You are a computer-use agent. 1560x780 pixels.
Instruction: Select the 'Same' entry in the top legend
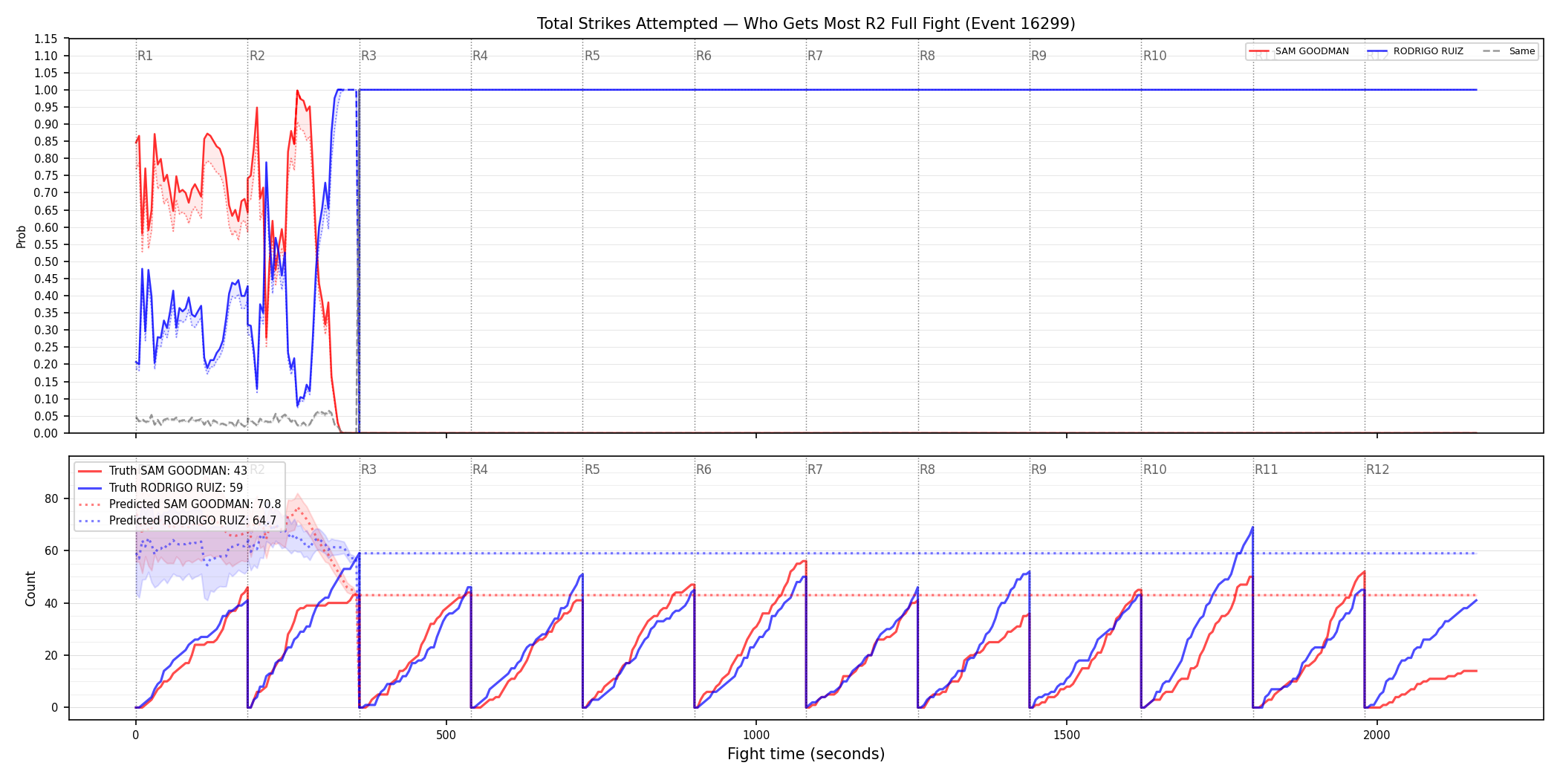1521,51
